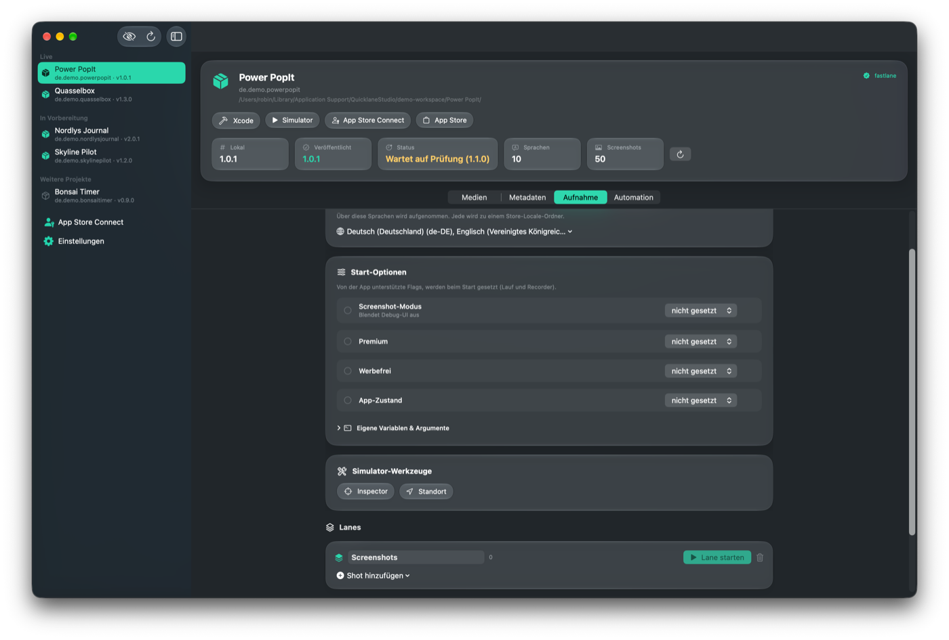Select the Aufnahme tab
Image resolution: width=949 pixels, height=640 pixels.
click(x=580, y=198)
